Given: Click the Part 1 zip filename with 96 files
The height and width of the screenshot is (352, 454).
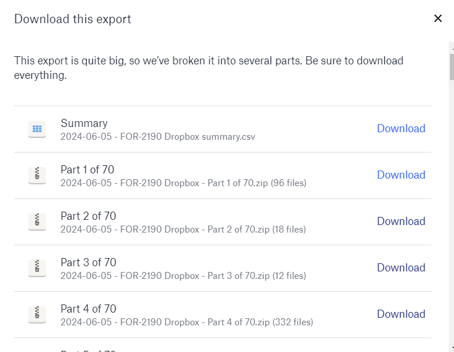Looking at the screenshot, I should tap(183, 183).
